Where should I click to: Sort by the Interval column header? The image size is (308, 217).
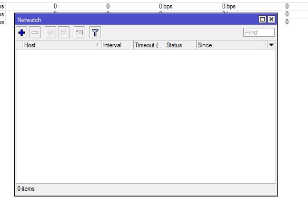click(117, 45)
